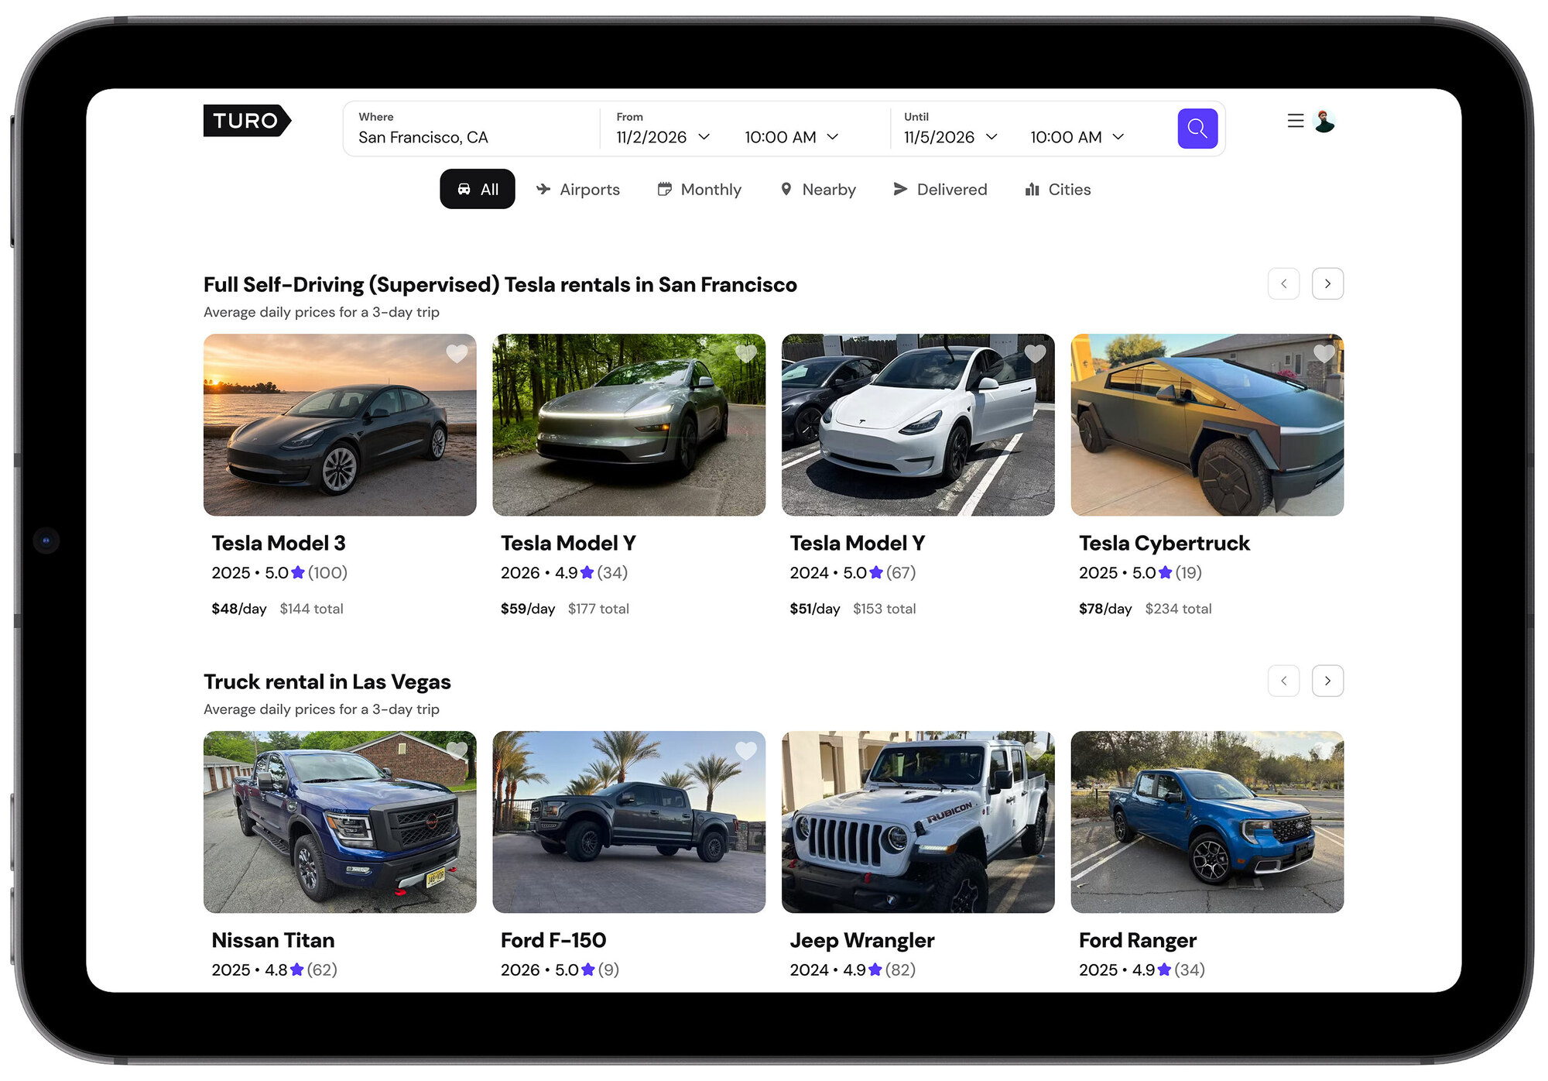Viewport: 1548px width, 1081px height.
Task: Click the $153 total price text
Action: [x=884, y=609]
